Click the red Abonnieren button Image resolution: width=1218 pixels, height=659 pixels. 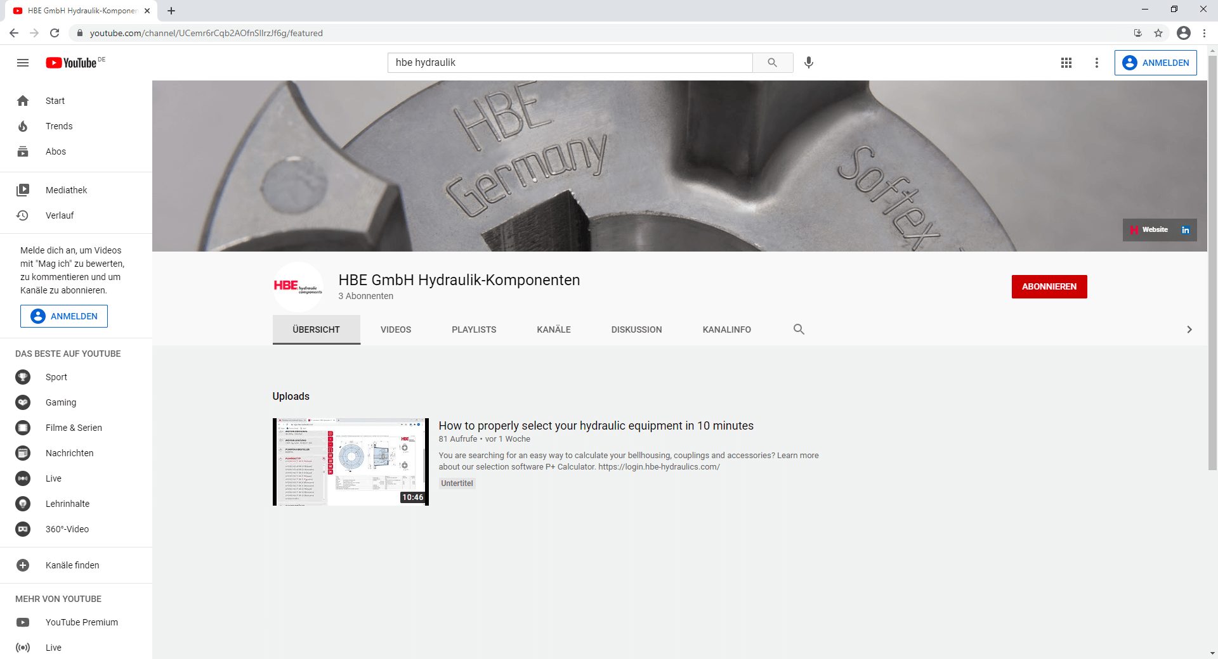coord(1049,286)
